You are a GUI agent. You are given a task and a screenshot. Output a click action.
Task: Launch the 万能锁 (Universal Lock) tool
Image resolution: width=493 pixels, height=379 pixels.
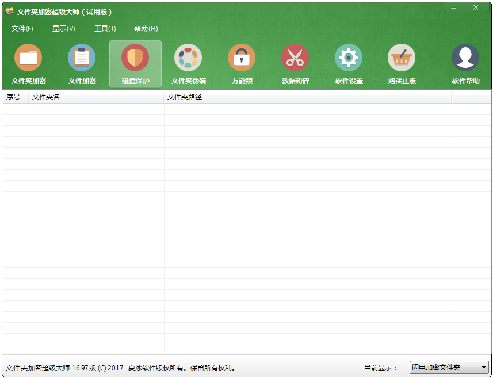click(242, 63)
